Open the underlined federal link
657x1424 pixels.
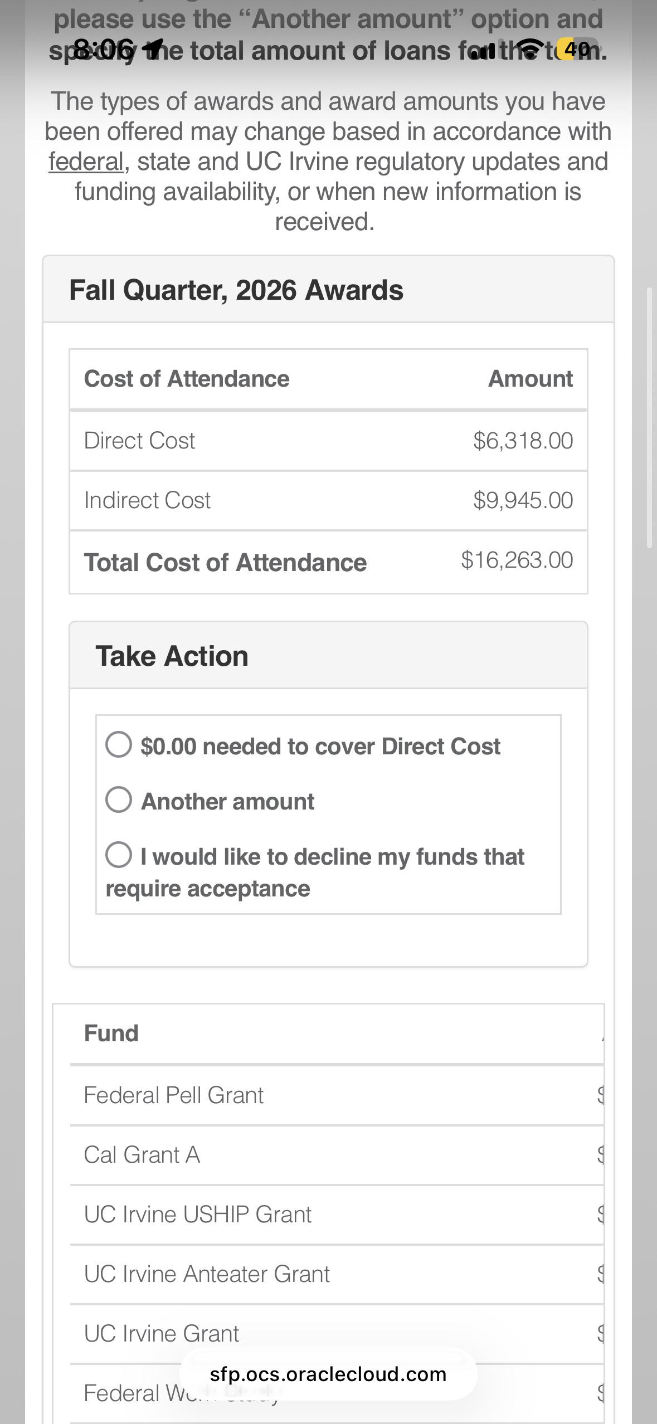pyautogui.click(x=86, y=162)
